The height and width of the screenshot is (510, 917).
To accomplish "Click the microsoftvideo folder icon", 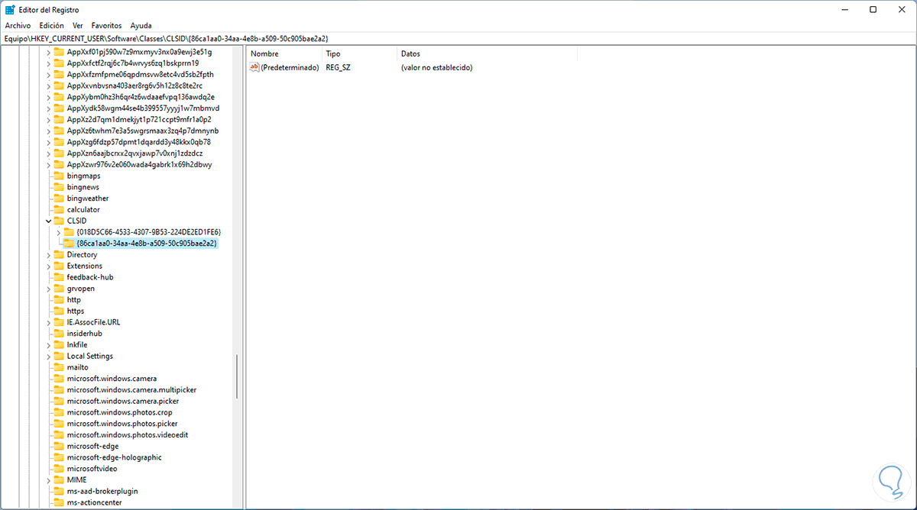I will 59,469.
